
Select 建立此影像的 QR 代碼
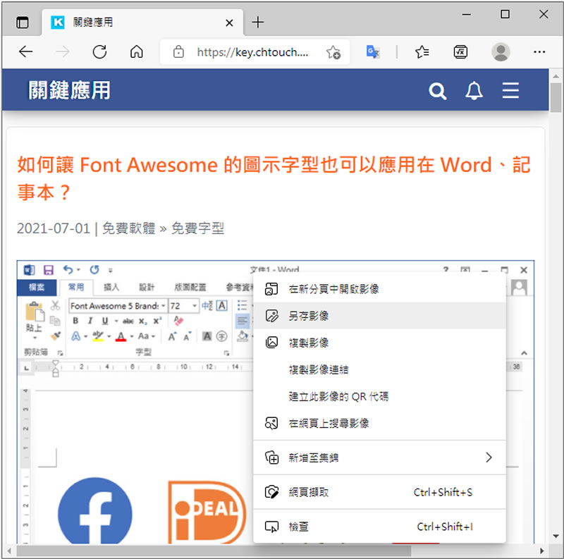pos(379,396)
